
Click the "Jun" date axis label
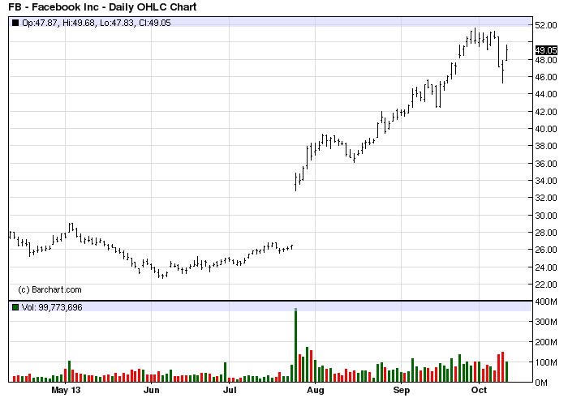[x=152, y=390]
